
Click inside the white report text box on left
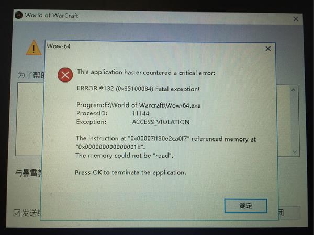(x=30, y=119)
